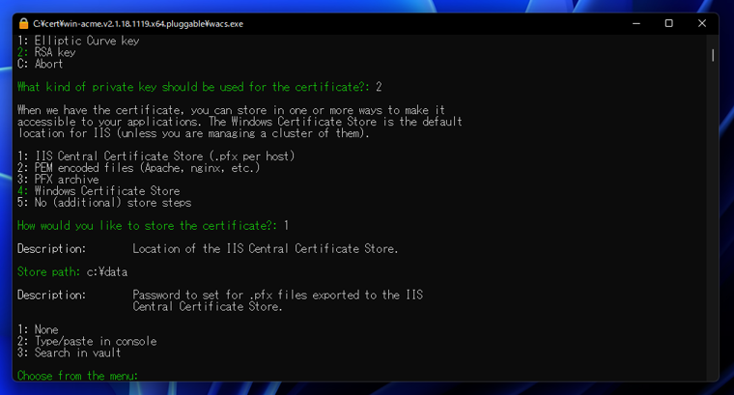
Task: Click '3: Search in vault' option
Action: point(69,353)
